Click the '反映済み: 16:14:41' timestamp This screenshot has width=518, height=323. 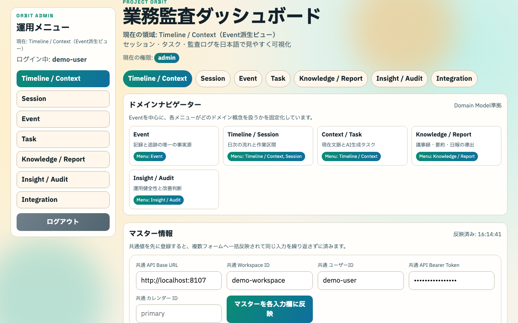click(478, 234)
